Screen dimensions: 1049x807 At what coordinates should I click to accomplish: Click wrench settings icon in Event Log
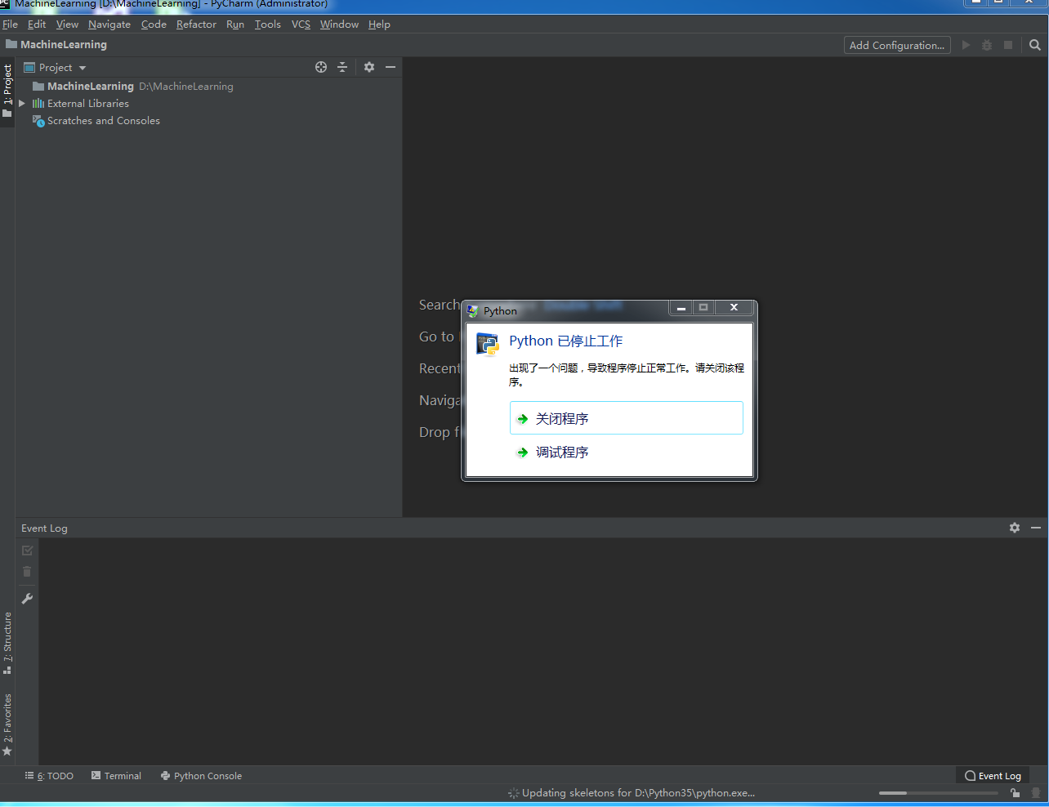click(x=27, y=599)
